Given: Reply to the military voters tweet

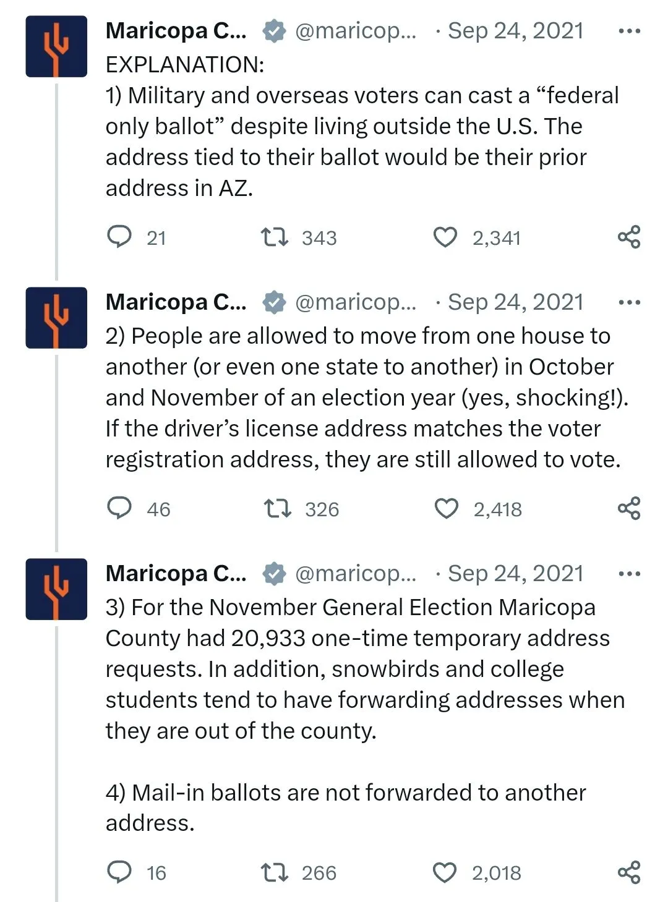Looking at the screenshot, I should [119, 237].
